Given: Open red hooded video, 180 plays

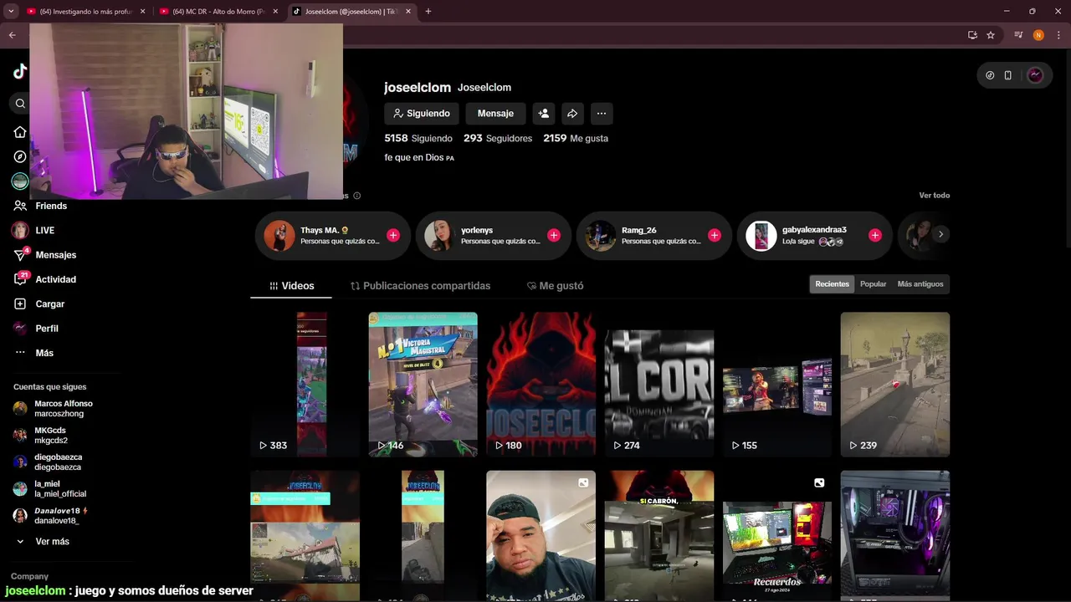Looking at the screenshot, I should click(x=541, y=385).
